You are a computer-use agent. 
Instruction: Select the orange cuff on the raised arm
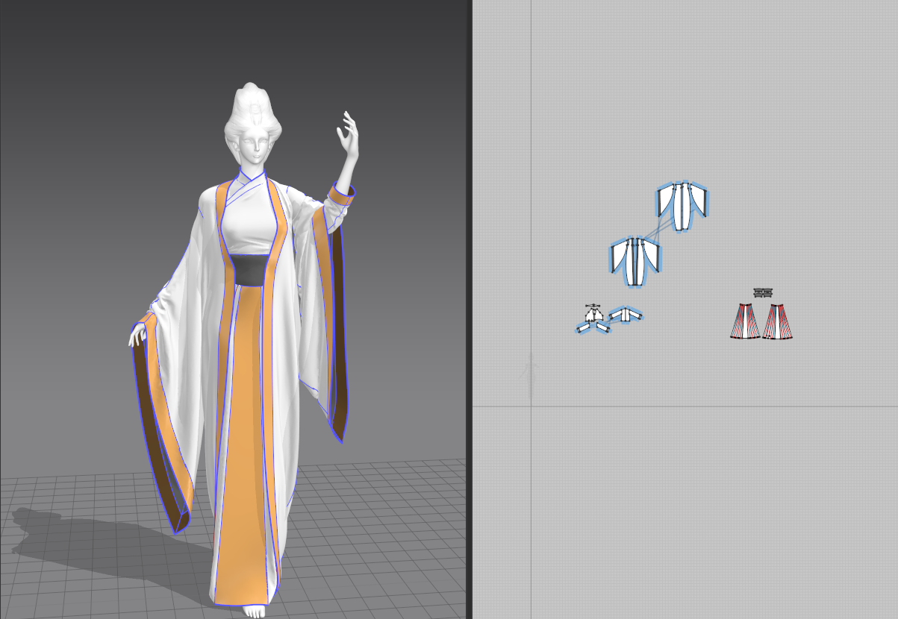[x=341, y=197]
